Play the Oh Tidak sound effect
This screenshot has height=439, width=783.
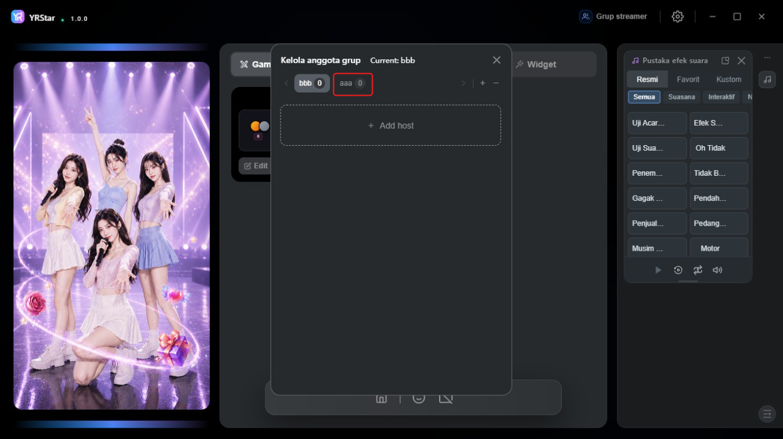[x=719, y=148]
